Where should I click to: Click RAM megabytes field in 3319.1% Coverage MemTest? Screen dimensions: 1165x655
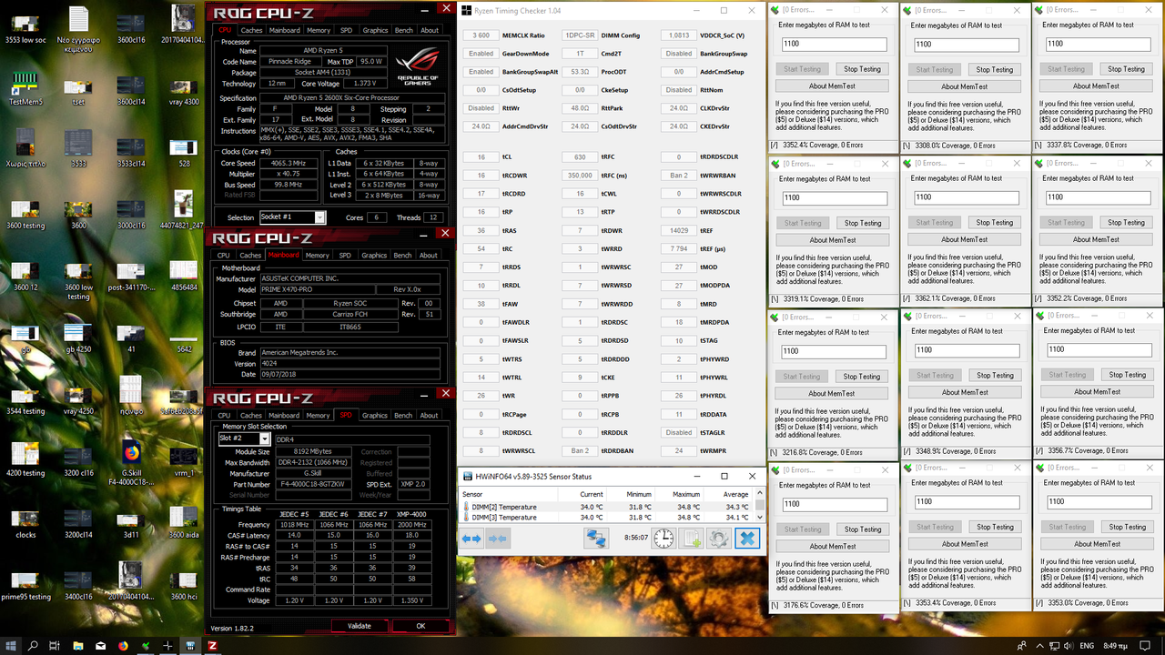coord(835,197)
